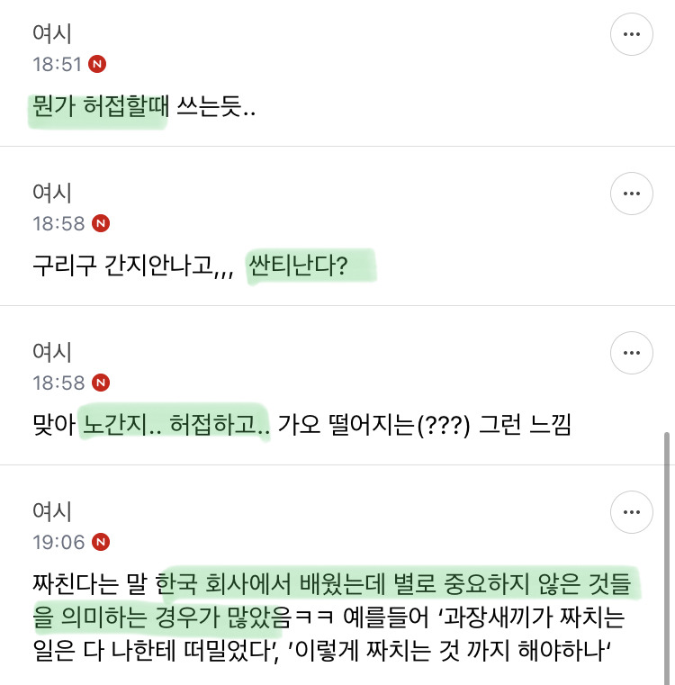Open the 여시 profile above the 18:51 comment
Screen dimensions: 675x685
51,34
